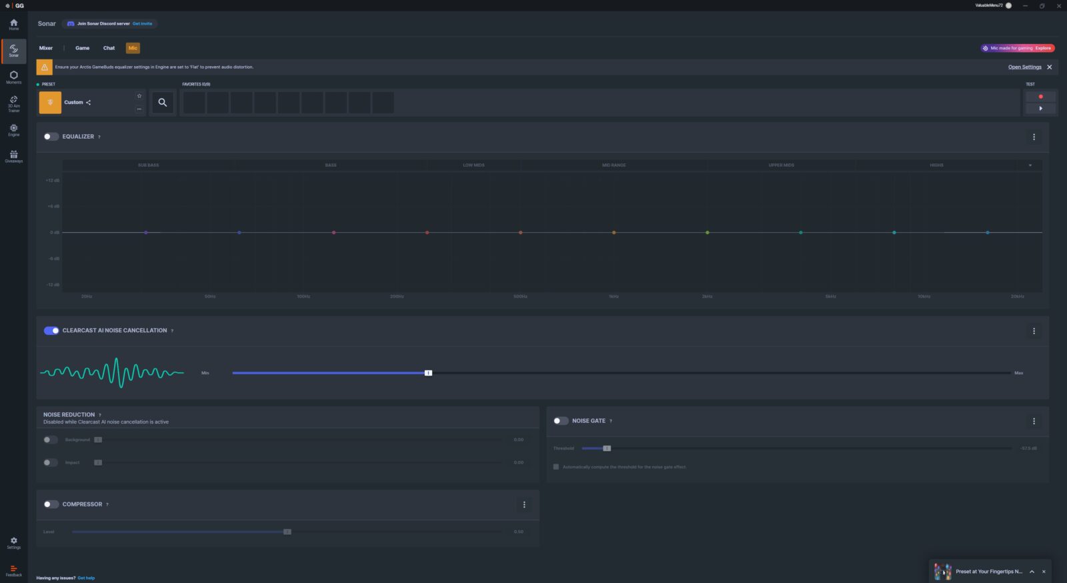Image resolution: width=1067 pixels, height=583 pixels.
Task: Open Equalizer three-dot options menu
Action: 1034,137
